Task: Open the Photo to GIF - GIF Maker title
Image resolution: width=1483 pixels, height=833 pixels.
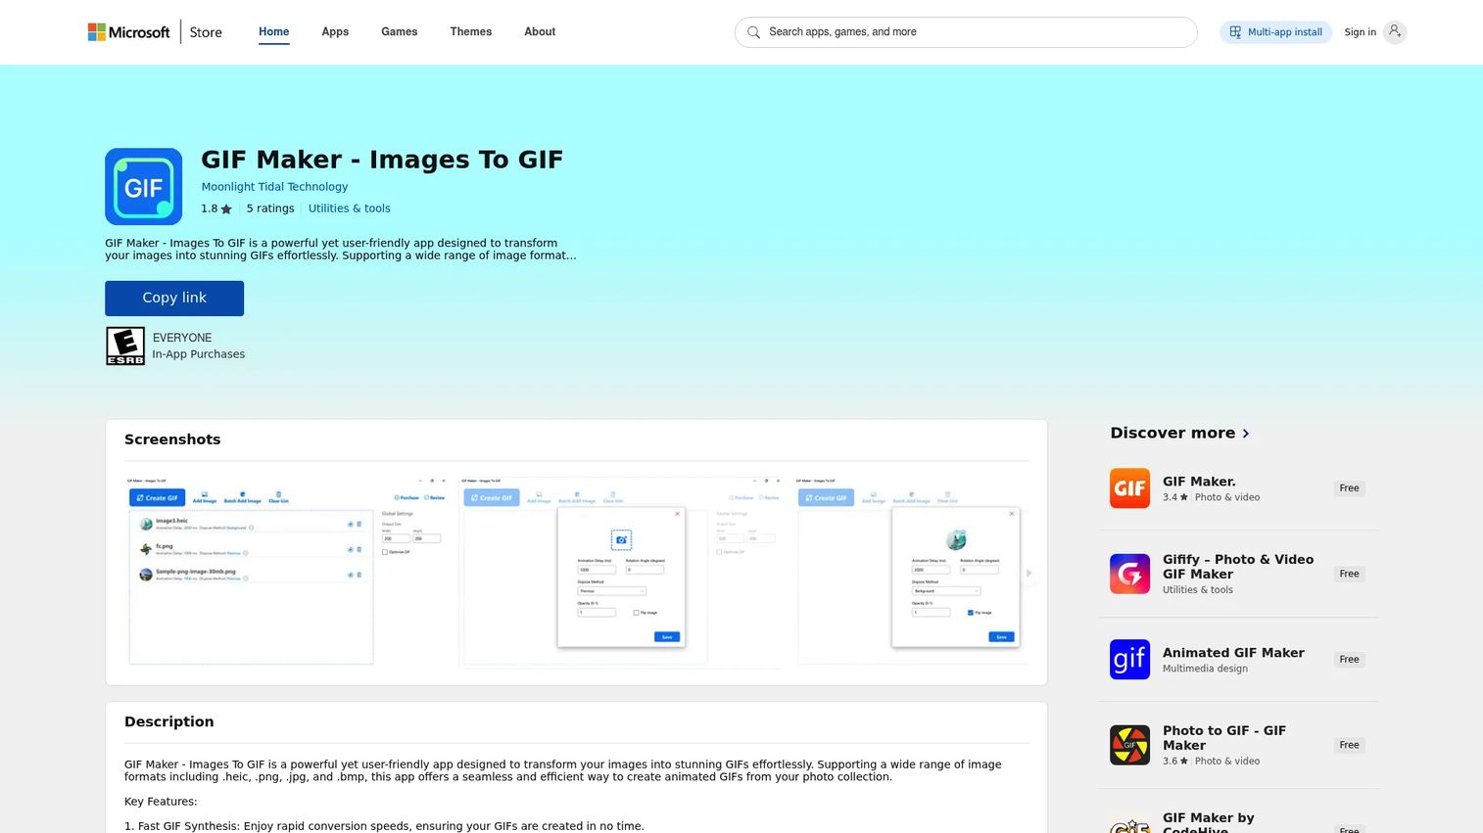Action: tap(1224, 738)
